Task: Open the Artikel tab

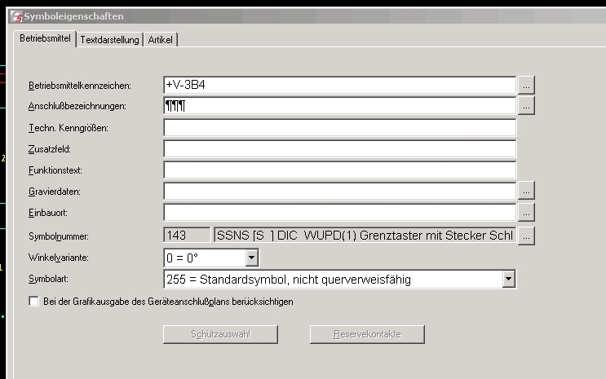Action: coord(161,40)
